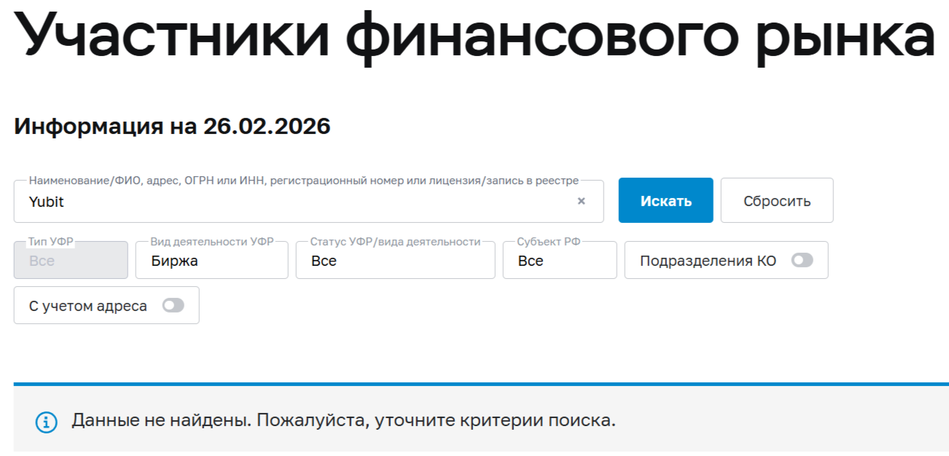Expand the Статус УФР/вида деятельности selector
This screenshot has width=949, height=456.
(395, 260)
